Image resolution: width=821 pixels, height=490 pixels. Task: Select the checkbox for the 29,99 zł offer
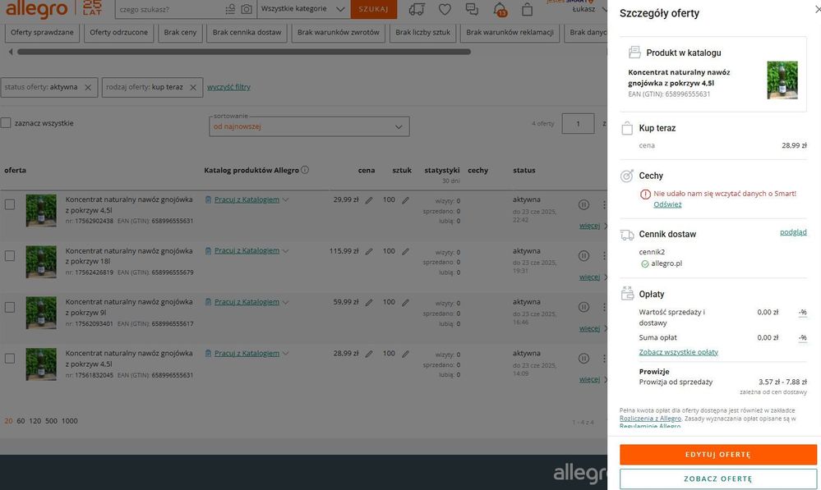coord(9,204)
